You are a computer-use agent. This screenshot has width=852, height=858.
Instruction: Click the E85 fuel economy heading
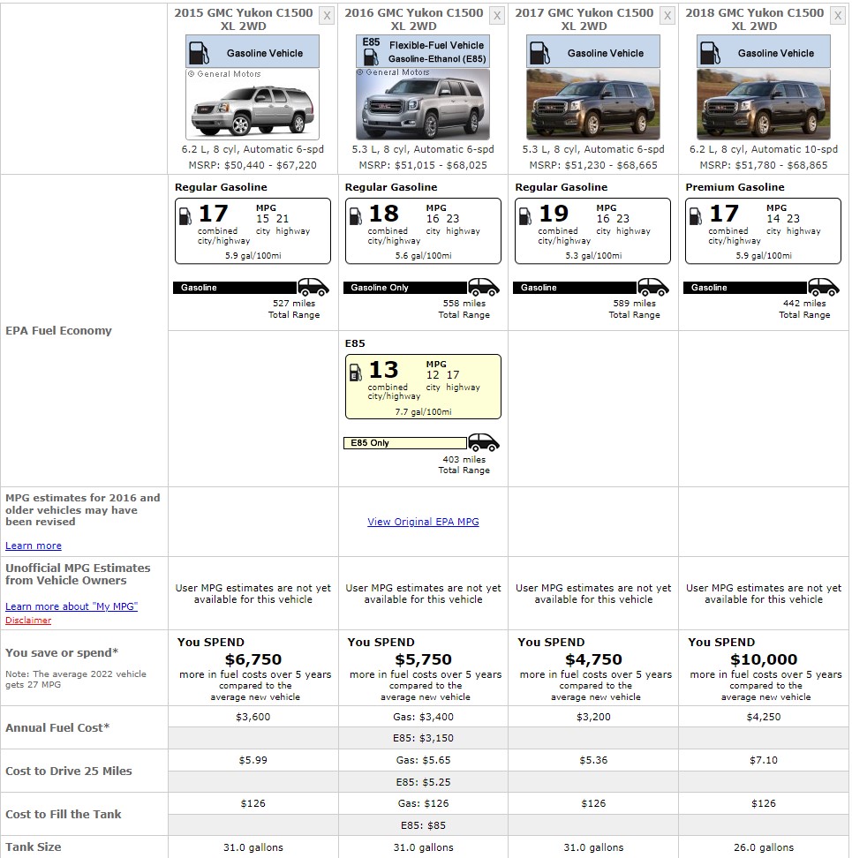[355, 343]
